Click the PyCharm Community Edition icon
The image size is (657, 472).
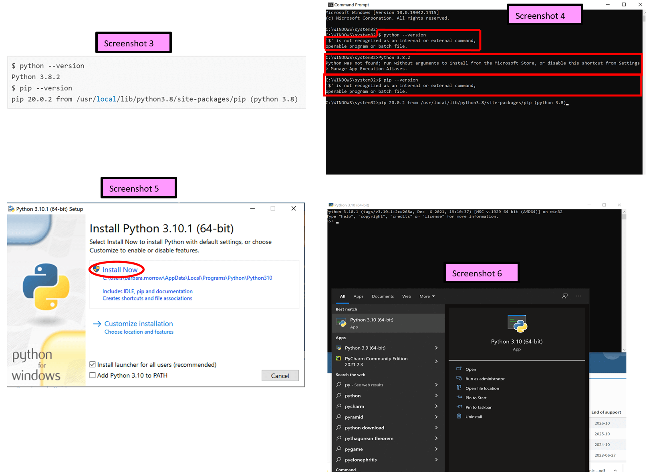339,359
